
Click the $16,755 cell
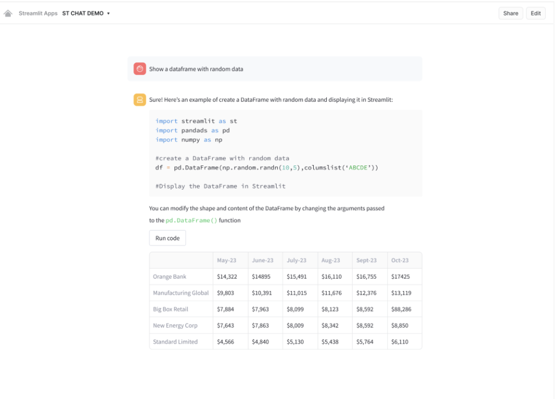tap(370, 276)
